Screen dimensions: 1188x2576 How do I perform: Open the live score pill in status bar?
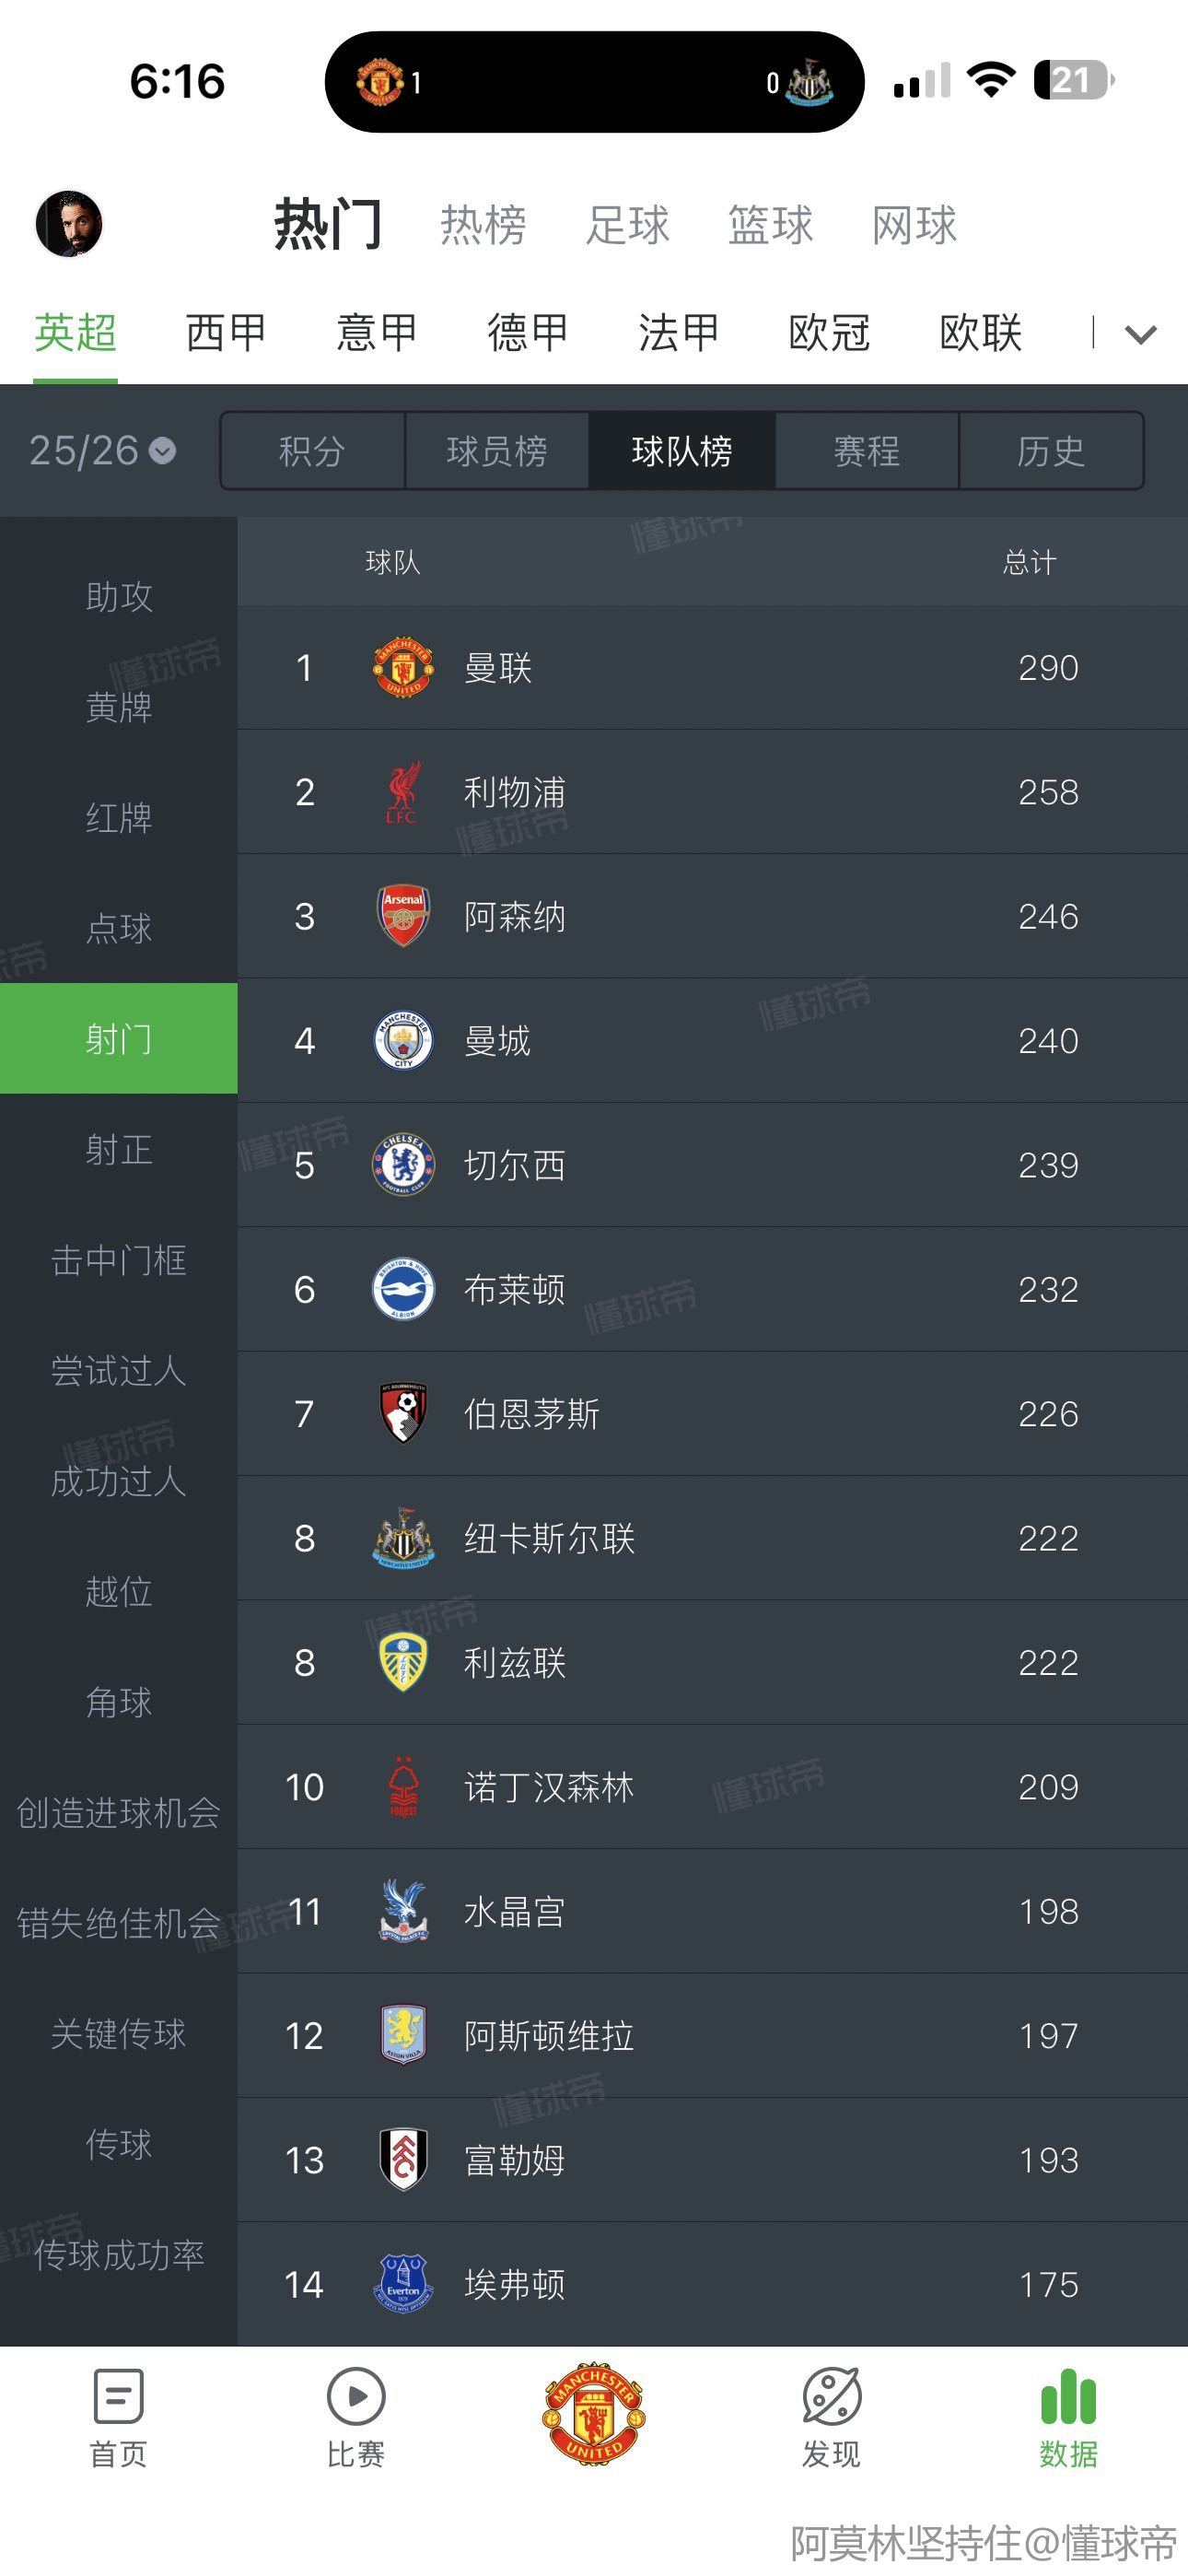coord(594,82)
